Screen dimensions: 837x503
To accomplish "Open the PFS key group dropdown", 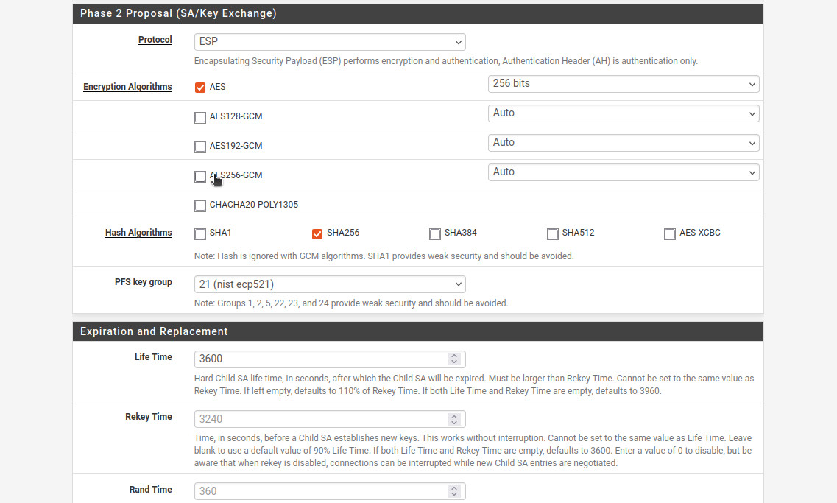I will [x=329, y=284].
